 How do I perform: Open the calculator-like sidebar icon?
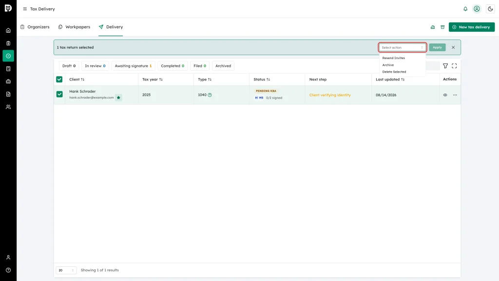point(8,69)
